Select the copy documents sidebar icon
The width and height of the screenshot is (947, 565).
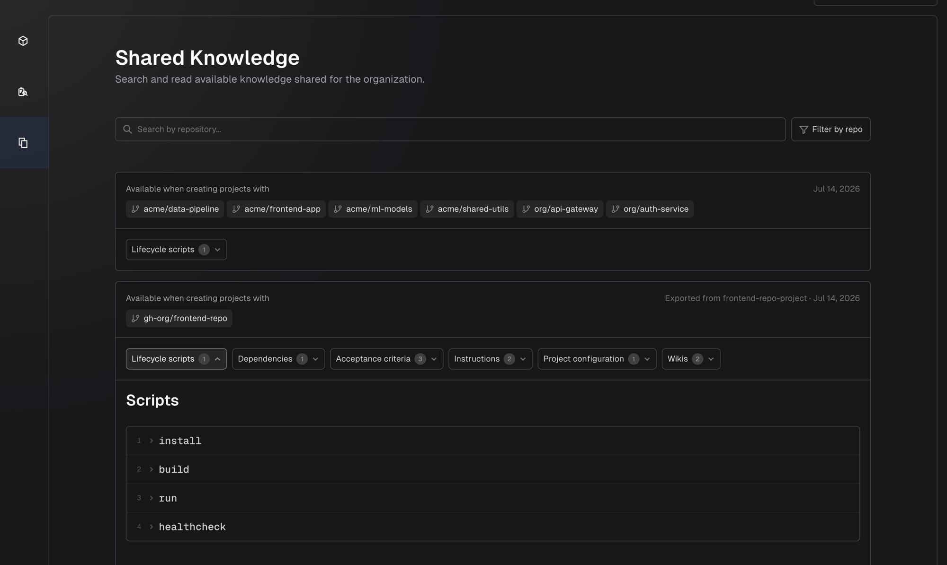pyautogui.click(x=23, y=143)
